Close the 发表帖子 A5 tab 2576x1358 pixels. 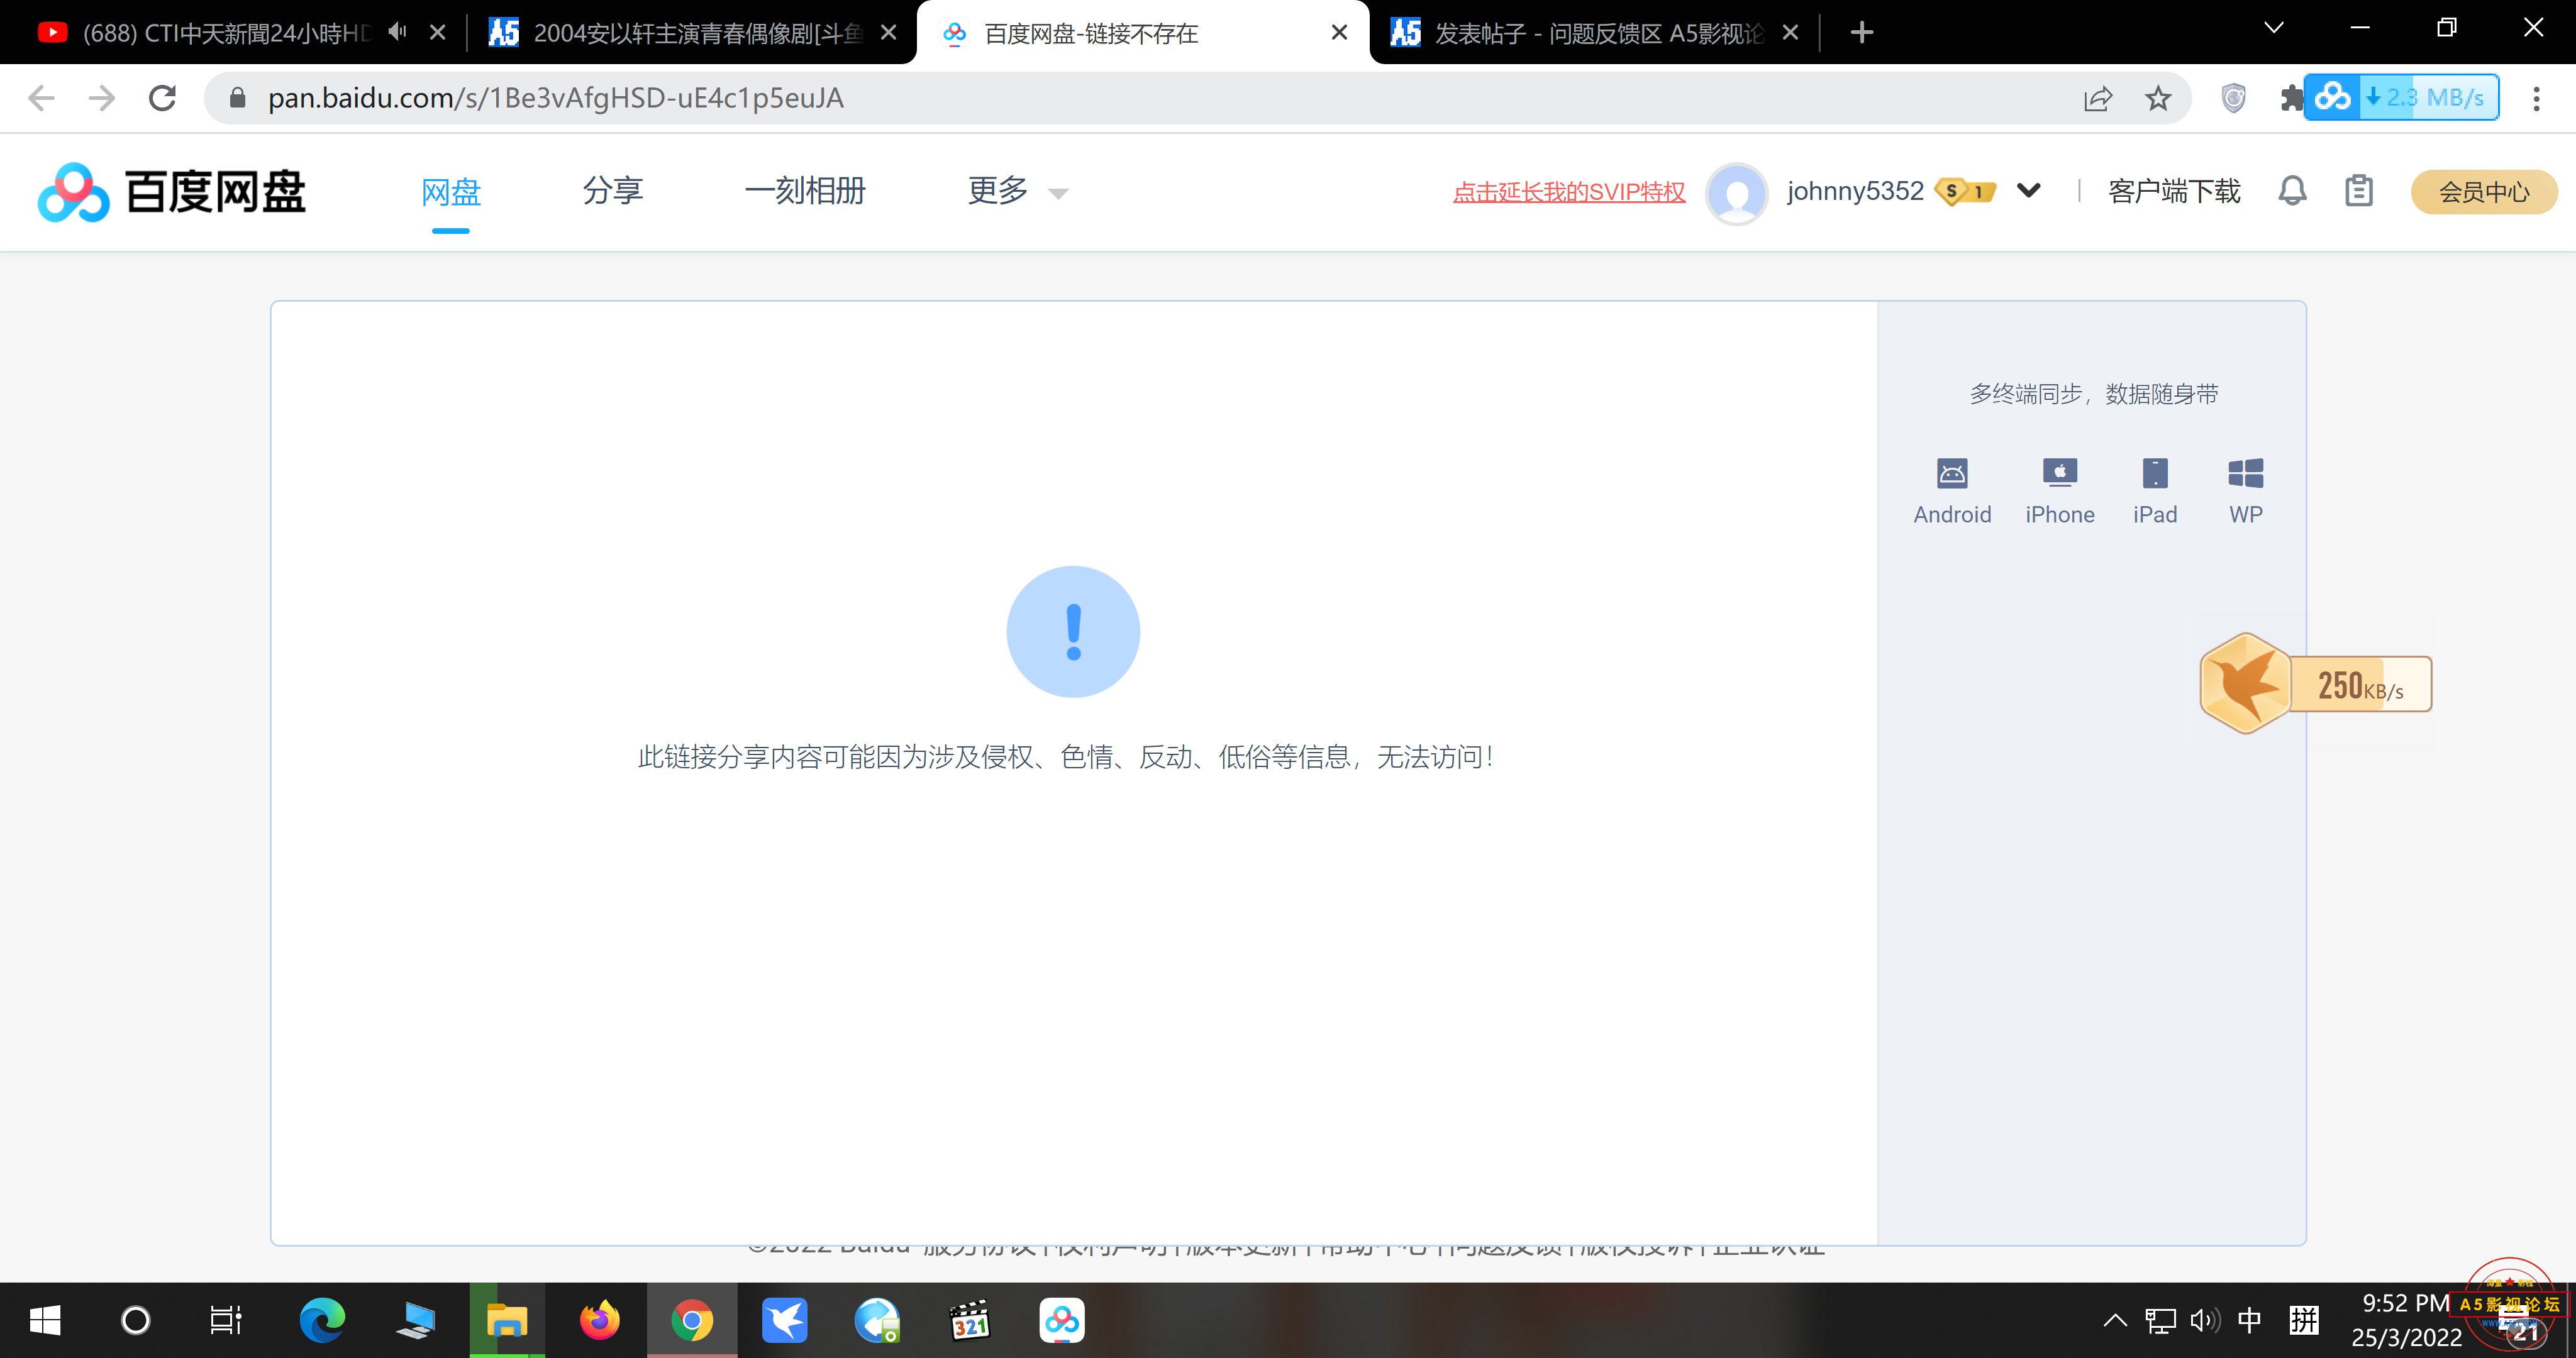(x=1791, y=33)
